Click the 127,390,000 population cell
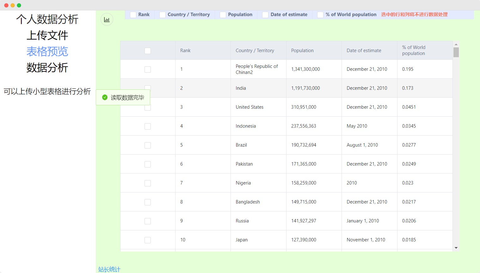The image size is (480, 273). (314, 240)
